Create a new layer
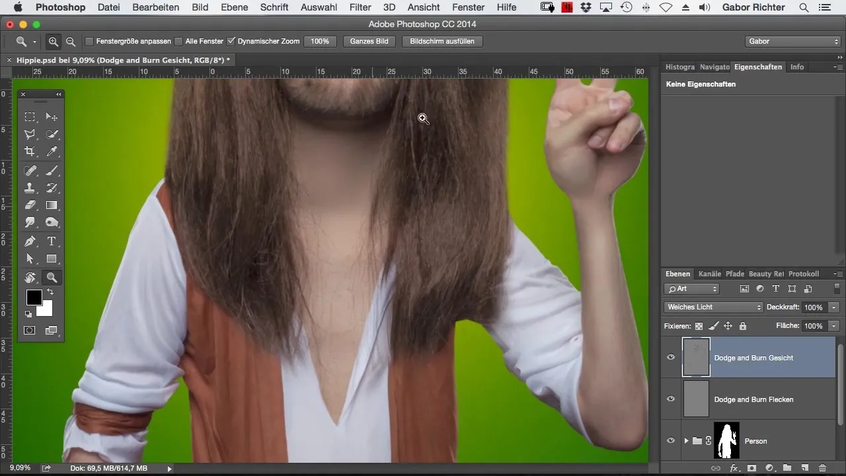Image resolution: width=846 pixels, height=476 pixels. (x=804, y=468)
